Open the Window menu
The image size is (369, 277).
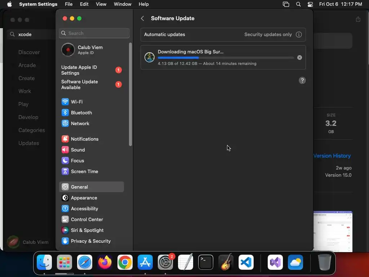point(123,4)
